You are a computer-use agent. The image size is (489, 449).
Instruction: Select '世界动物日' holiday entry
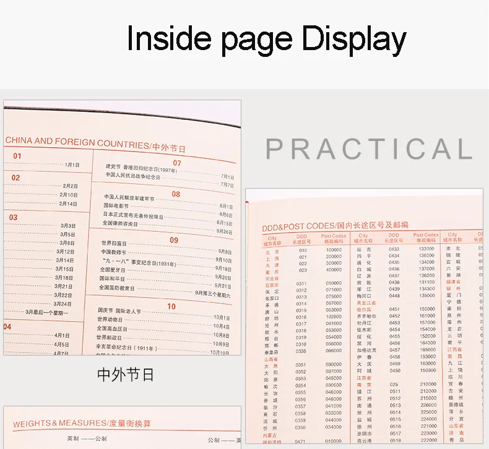(x=110, y=319)
